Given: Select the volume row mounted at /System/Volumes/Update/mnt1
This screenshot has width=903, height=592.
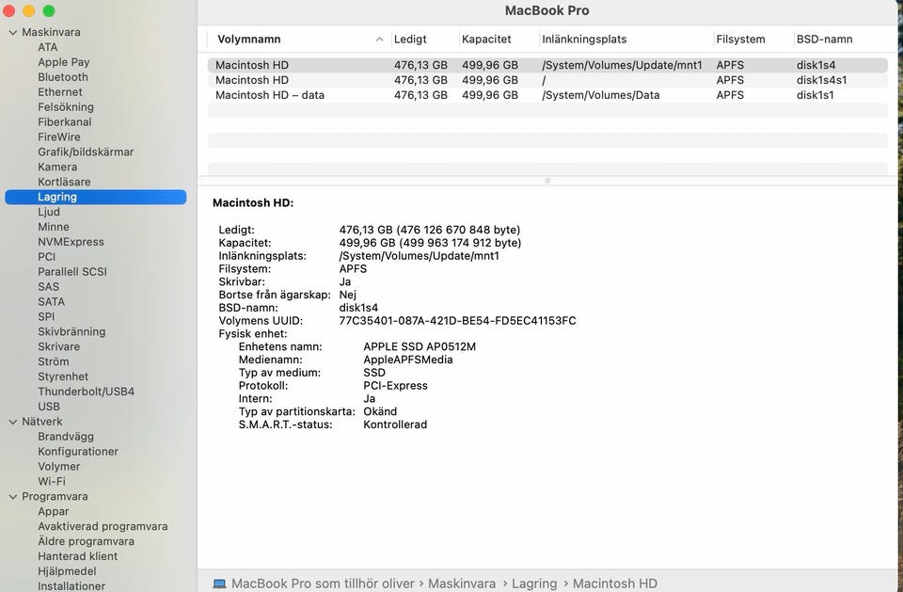Looking at the screenshot, I should 547,65.
